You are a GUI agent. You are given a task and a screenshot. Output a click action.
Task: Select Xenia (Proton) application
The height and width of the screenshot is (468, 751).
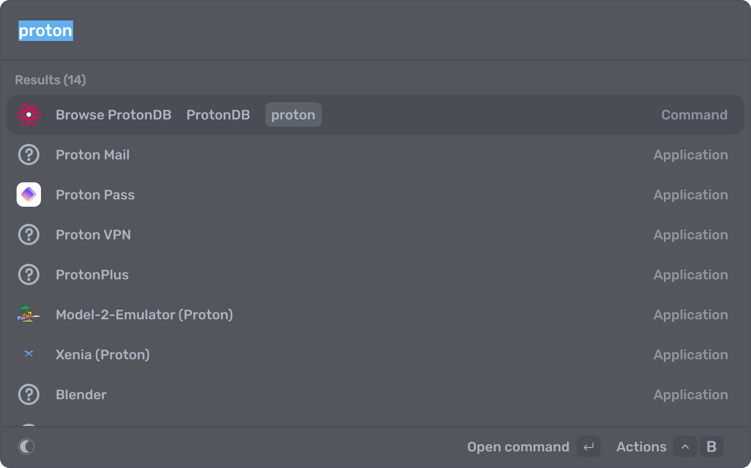(102, 354)
